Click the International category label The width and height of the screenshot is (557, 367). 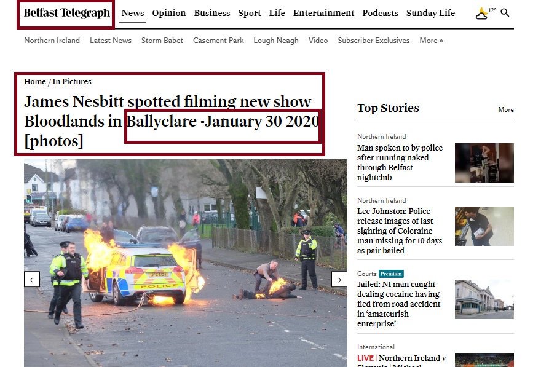pos(376,347)
